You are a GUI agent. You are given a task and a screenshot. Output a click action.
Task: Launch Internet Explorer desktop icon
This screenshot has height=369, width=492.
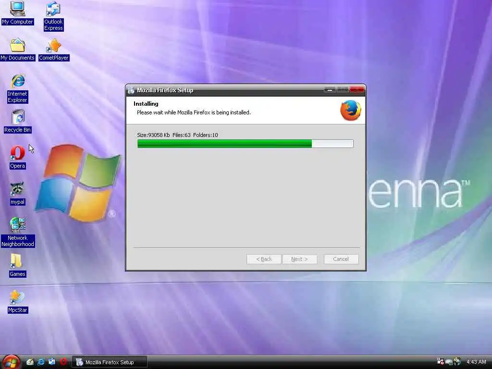tap(18, 88)
